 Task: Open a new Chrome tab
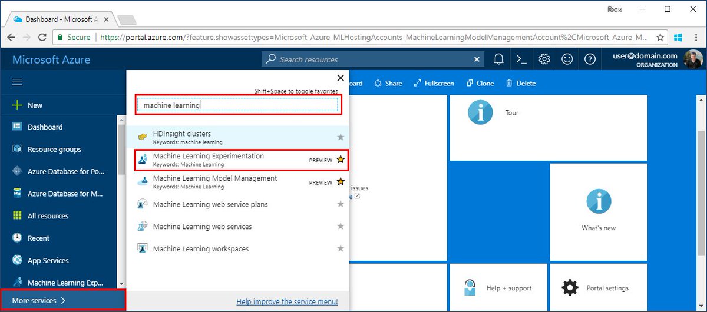126,19
